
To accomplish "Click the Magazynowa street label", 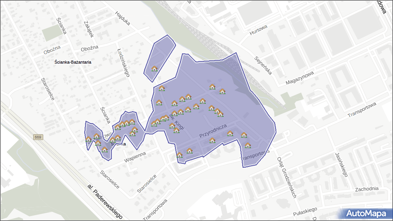I will pyautogui.click(x=300, y=78).
